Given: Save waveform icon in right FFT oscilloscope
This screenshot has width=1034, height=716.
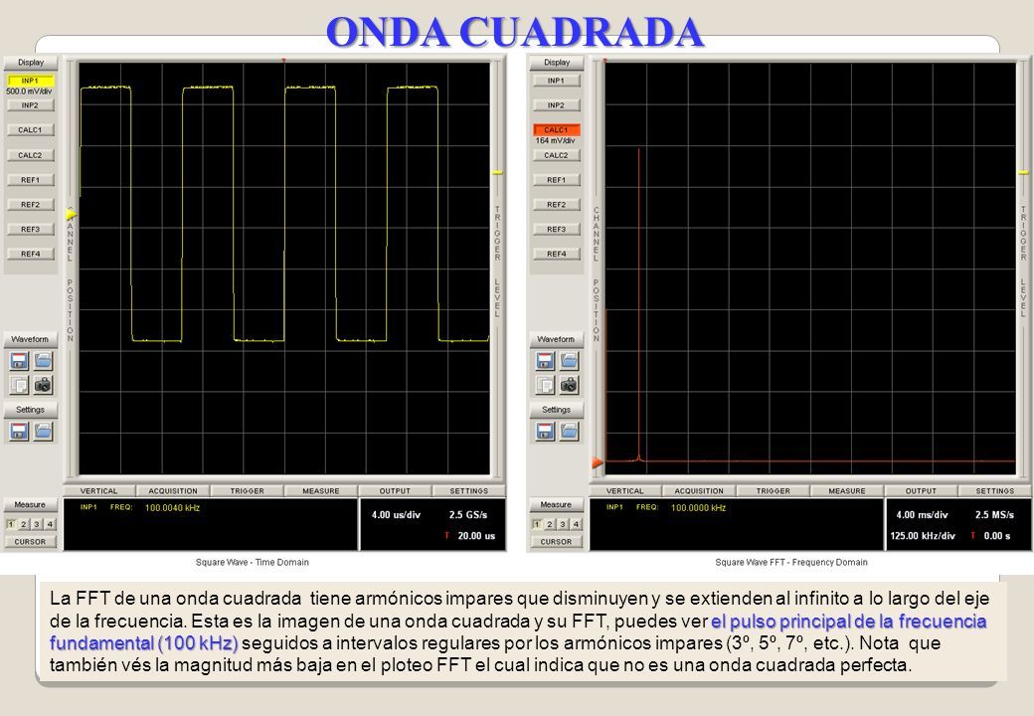Looking at the screenshot, I should click(545, 361).
